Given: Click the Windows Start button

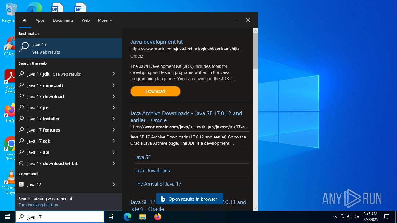Looking at the screenshot, I should (x=7, y=217).
